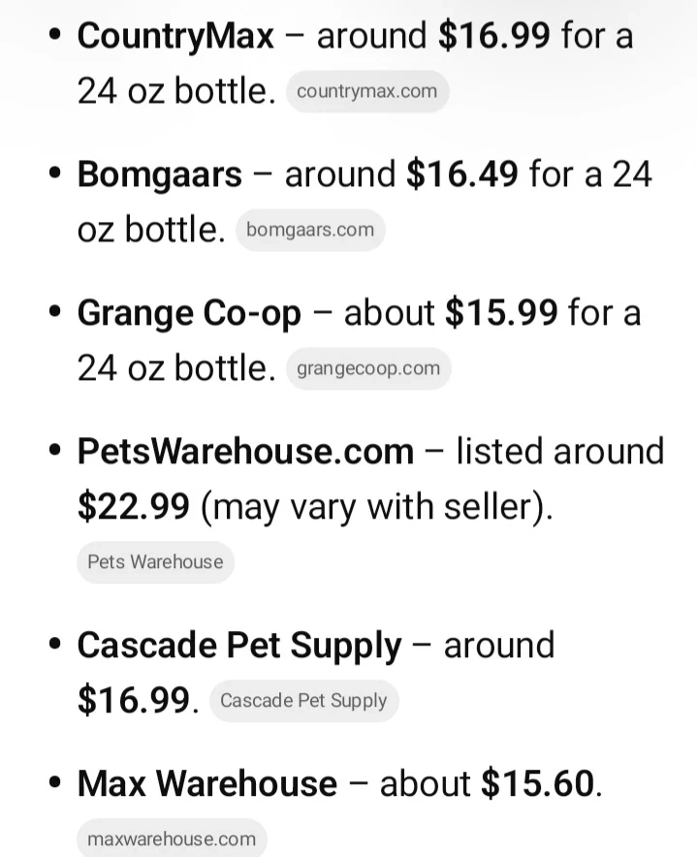Tap the bold PetsWarehouse.com heading
The height and width of the screenshot is (857, 697).
(245, 453)
